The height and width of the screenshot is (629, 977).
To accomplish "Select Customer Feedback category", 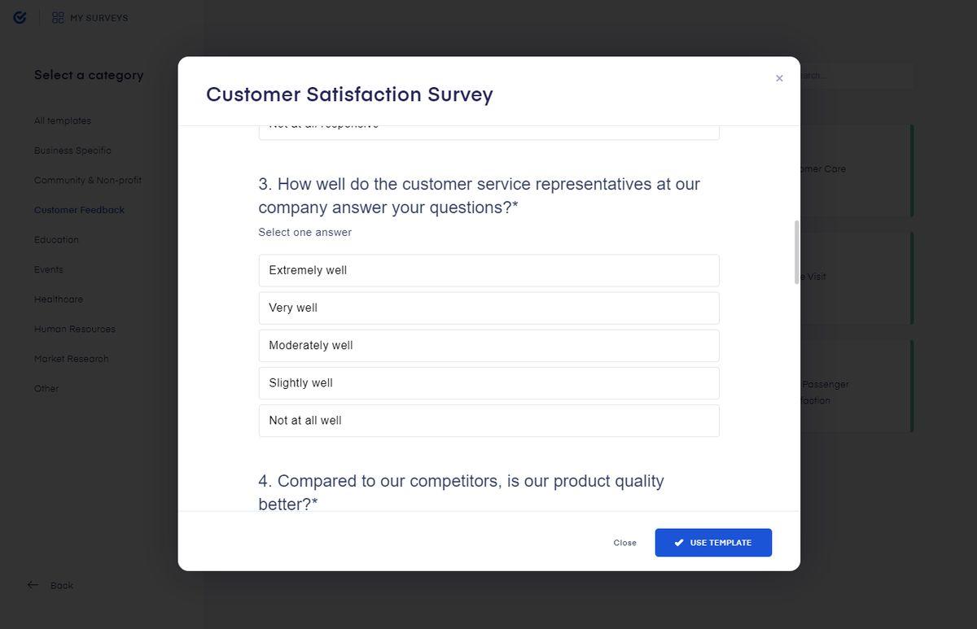I will pos(79,210).
